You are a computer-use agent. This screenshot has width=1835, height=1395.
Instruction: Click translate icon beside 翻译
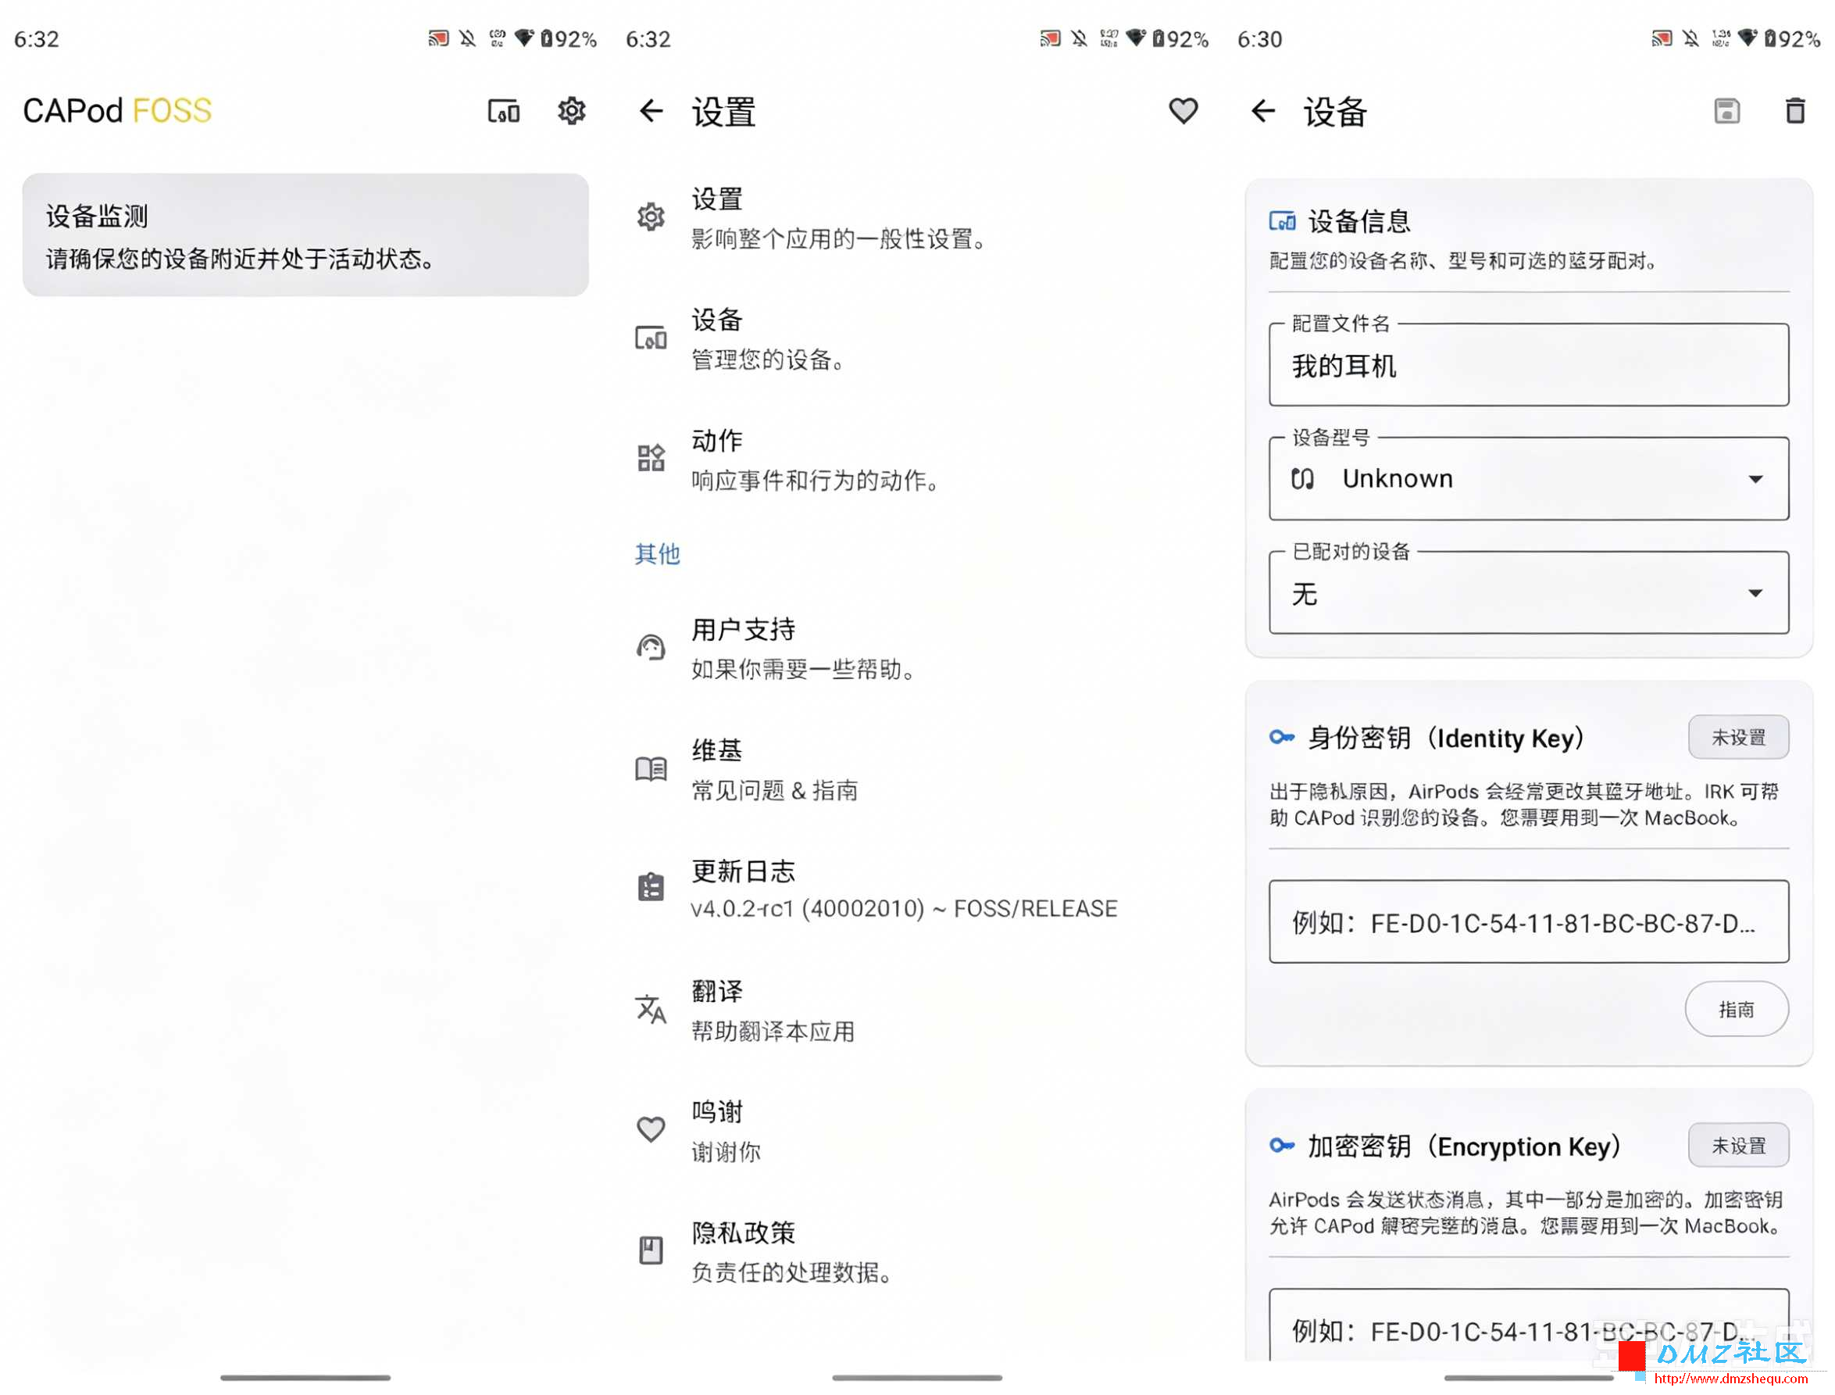(x=651, y=1010)
